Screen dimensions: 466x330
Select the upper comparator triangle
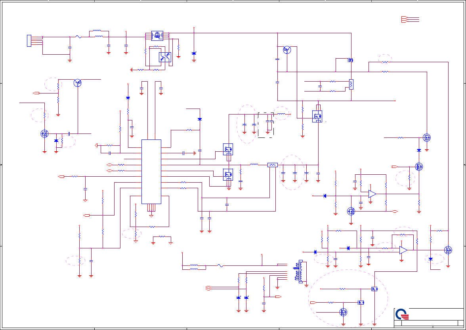[372, 194]
